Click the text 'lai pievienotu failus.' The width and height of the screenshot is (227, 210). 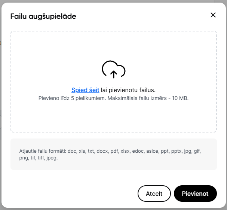click(x=128, y=90)
